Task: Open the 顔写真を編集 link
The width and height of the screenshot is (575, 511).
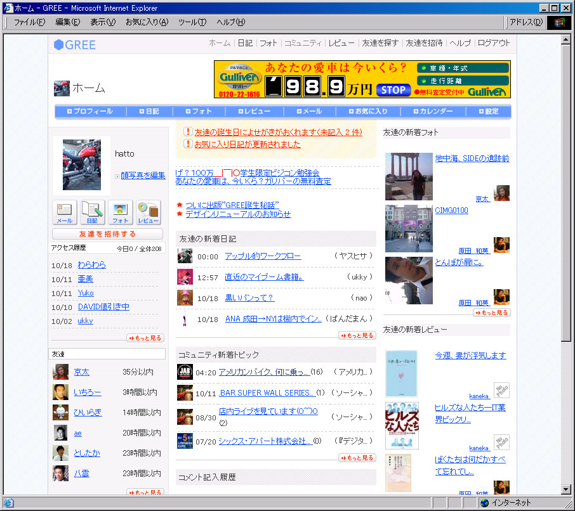Action: 143,176
